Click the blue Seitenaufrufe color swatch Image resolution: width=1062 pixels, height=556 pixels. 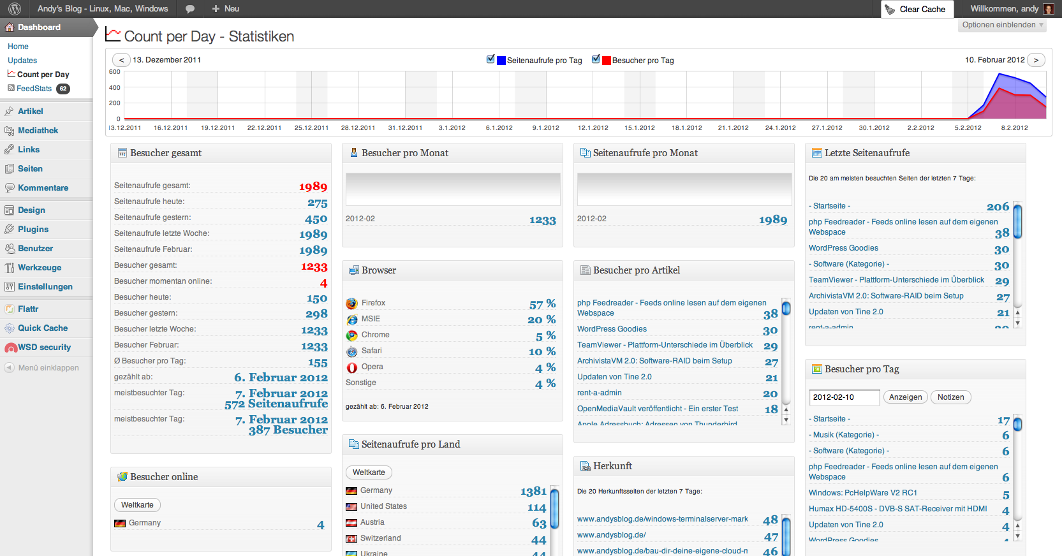pyautogui.click(x=501, y=61)
